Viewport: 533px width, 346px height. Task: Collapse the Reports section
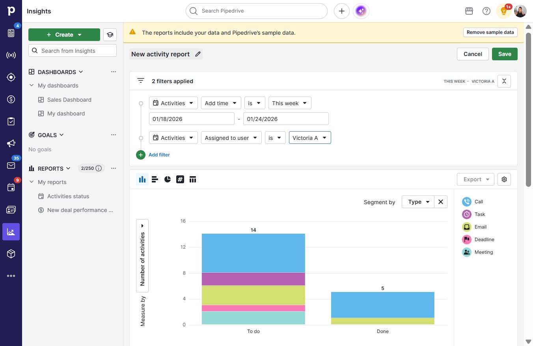point(68,168)
